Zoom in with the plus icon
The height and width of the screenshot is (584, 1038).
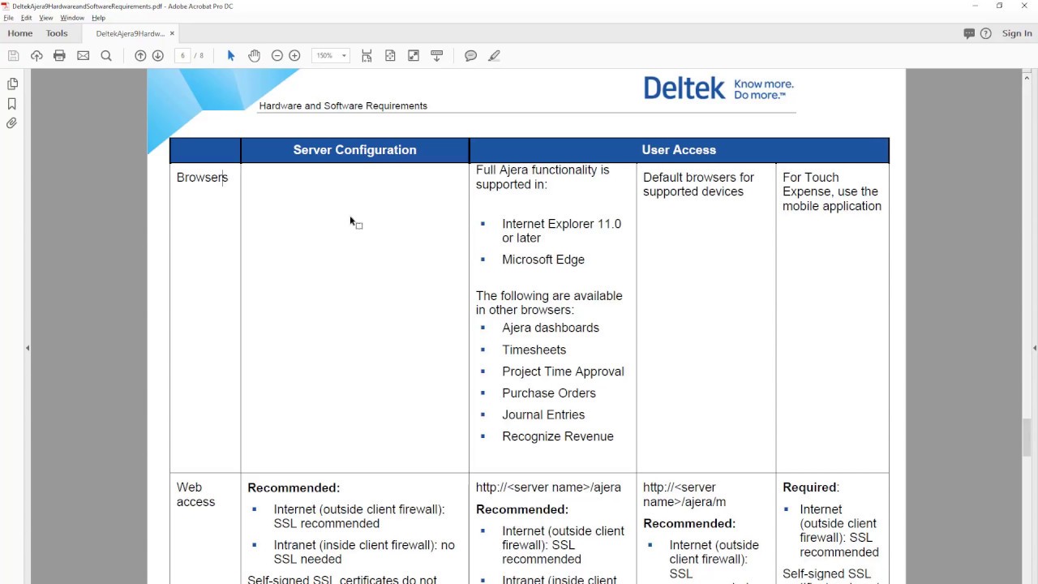(295, 56)
